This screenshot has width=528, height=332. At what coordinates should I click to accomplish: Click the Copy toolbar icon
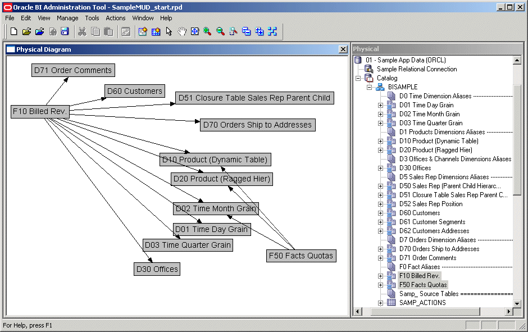pyautogui.click(x=95, y=31)
